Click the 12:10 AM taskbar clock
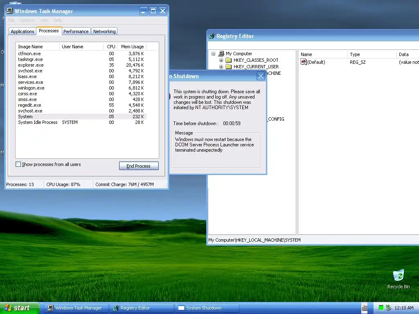 404,308
